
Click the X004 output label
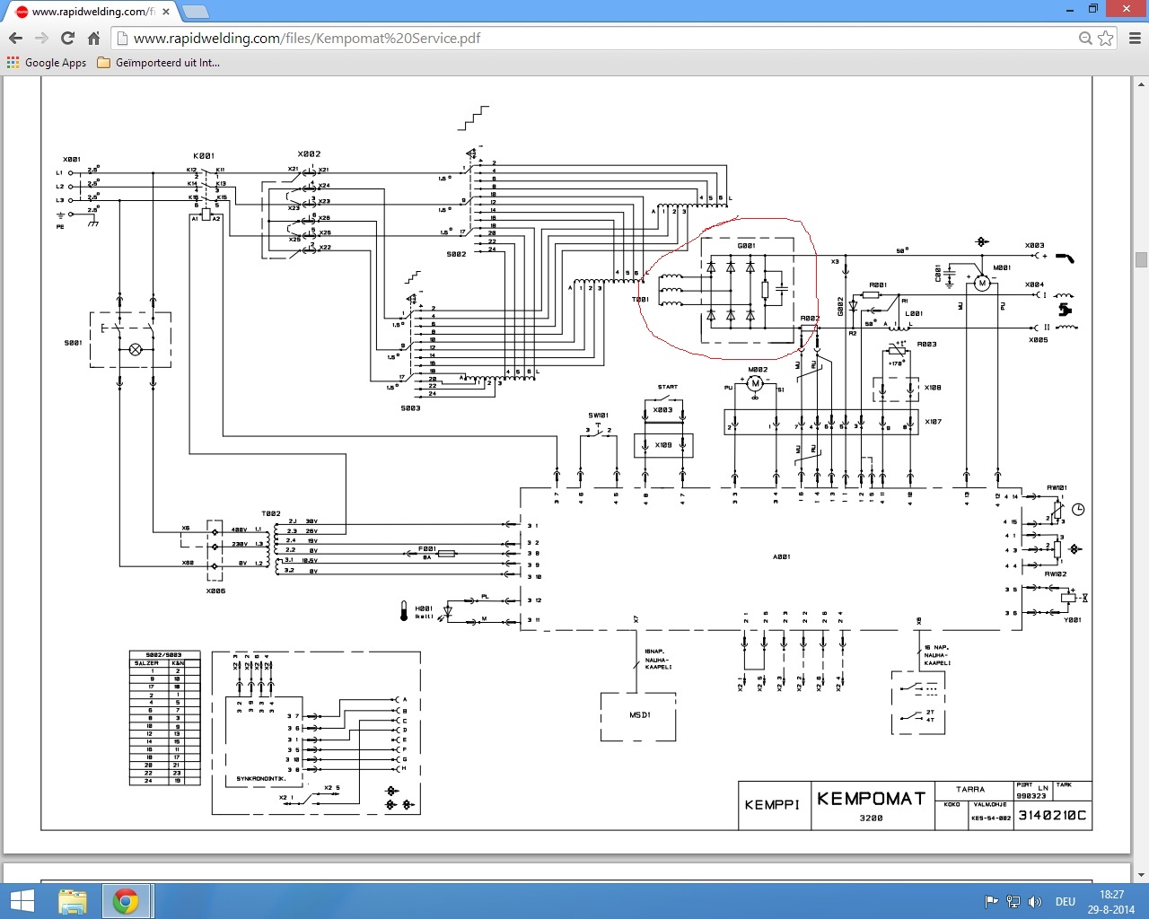(1035, 284)
